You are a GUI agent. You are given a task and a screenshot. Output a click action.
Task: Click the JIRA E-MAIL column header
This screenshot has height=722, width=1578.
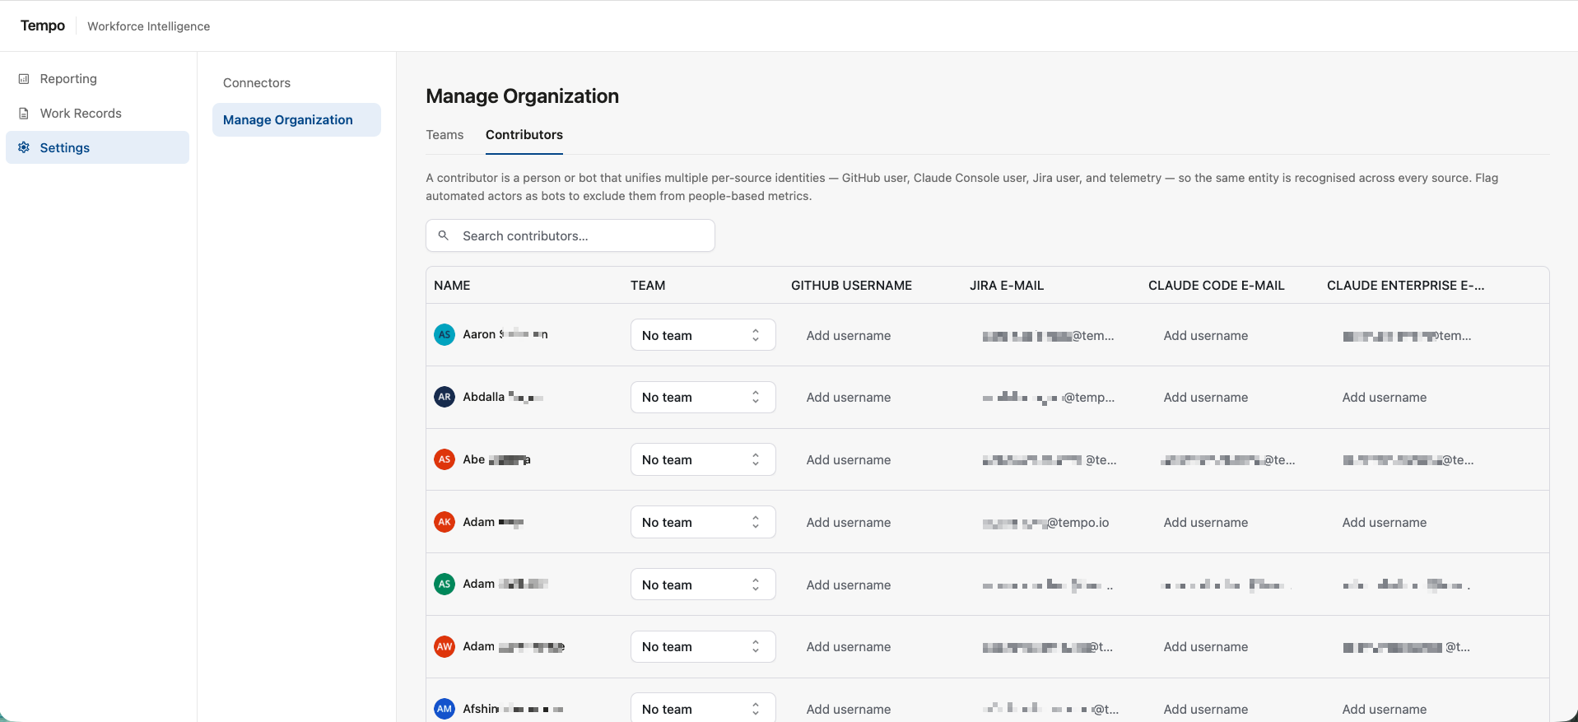coord(1007,286)
